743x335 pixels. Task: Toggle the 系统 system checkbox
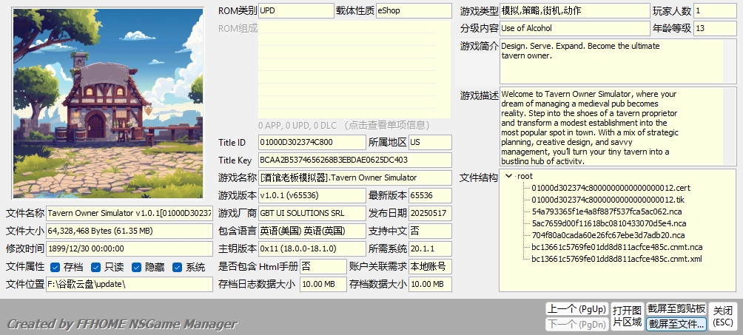click(x=177, y=267)
